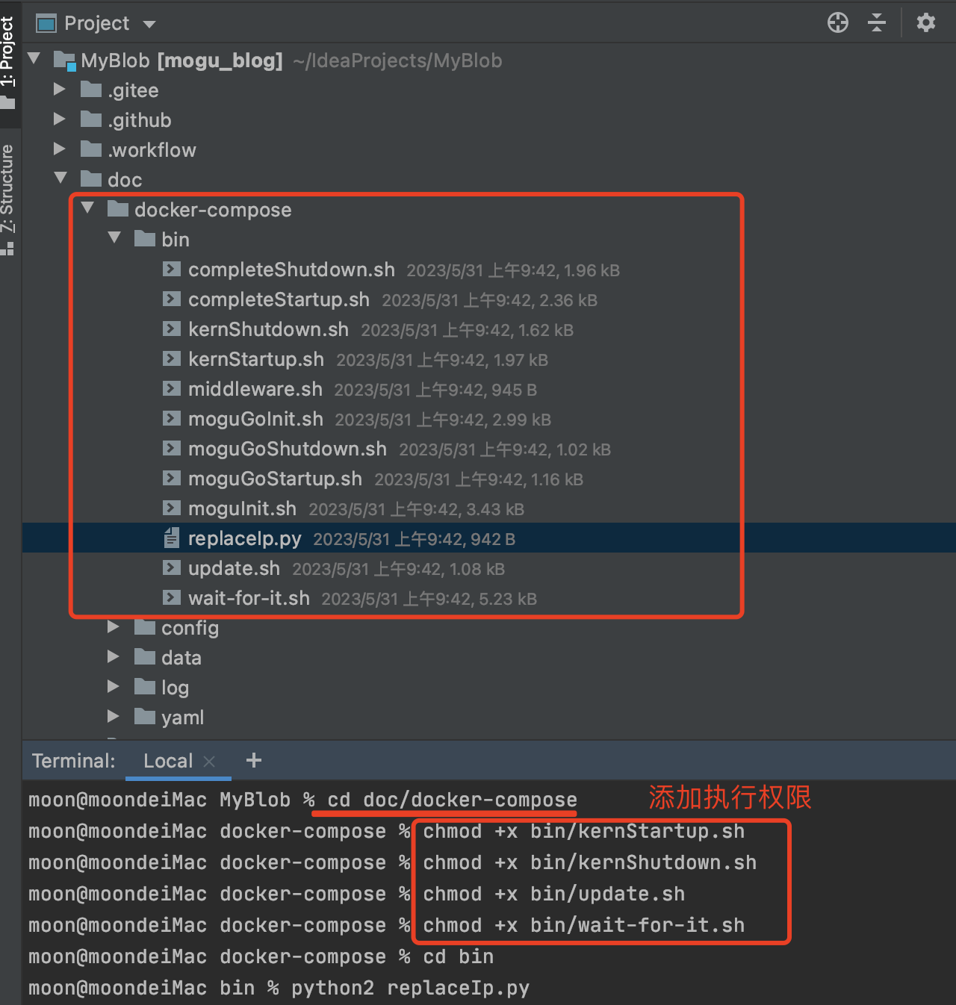
Task: Click the doc folder icon
Action: point(91,179)
